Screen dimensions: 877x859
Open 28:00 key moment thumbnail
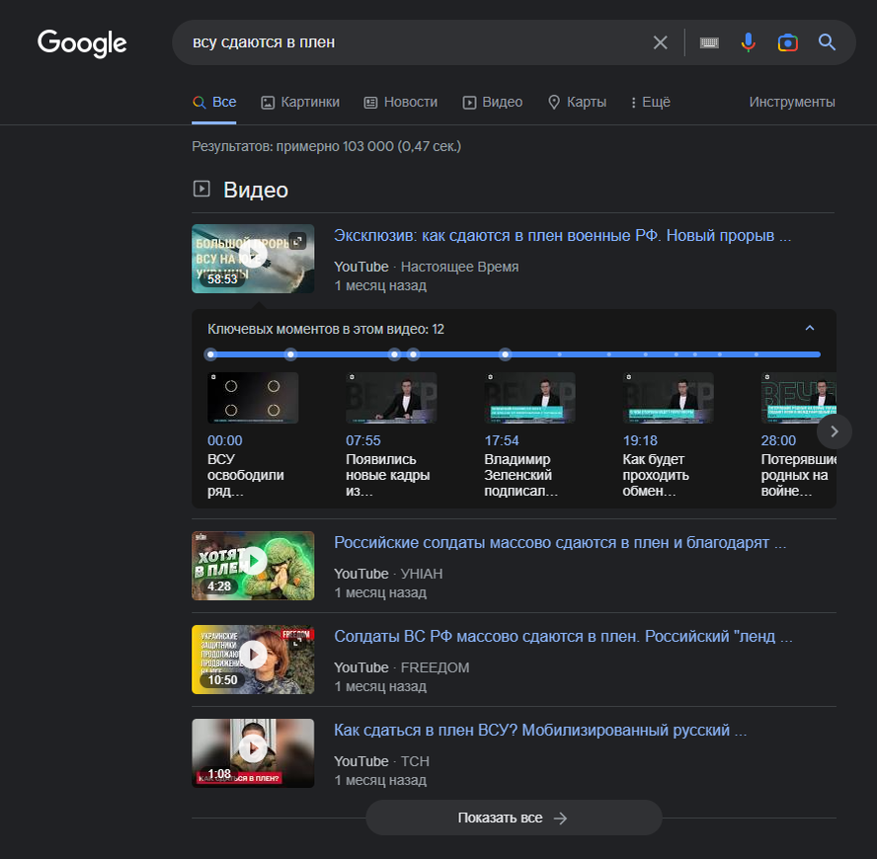tap(799, 398)
